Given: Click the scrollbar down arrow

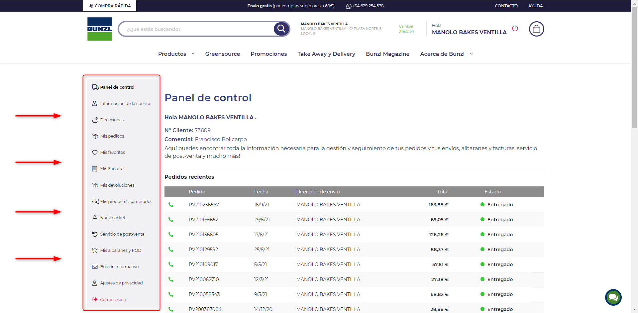Looking at the screenshot, I should (x=634, y=310).
